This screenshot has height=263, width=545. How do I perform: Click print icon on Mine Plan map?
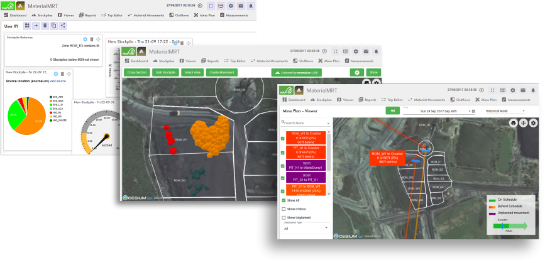coord(514,123)
